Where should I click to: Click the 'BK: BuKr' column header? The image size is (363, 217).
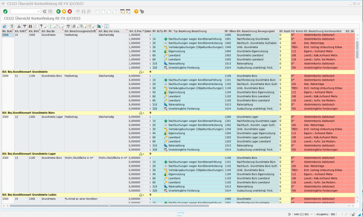[x=8, y=31]
